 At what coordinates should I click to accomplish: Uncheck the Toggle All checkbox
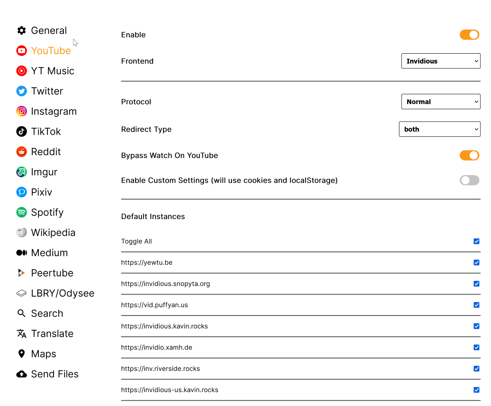click(476, 241)
